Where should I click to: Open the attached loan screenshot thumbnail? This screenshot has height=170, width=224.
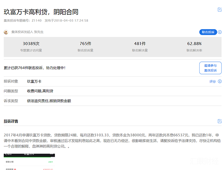[x=29, y=162]
